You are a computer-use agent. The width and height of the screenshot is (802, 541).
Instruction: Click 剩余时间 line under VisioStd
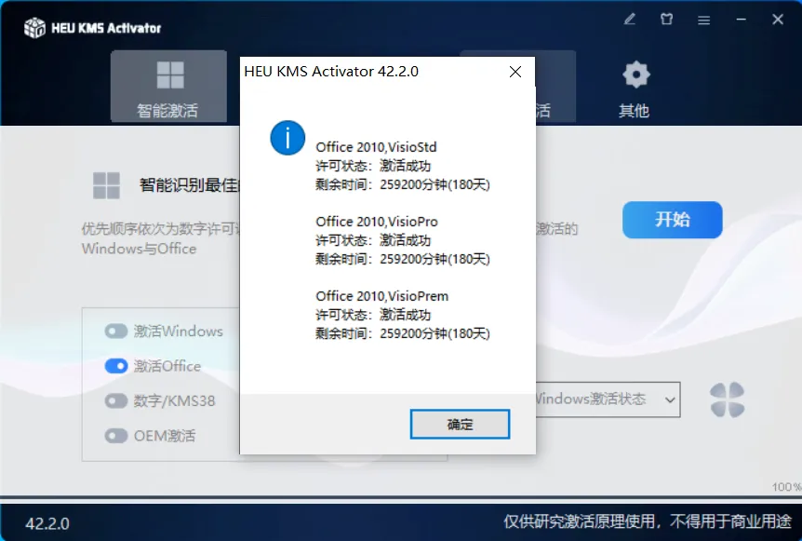[403, 184]
